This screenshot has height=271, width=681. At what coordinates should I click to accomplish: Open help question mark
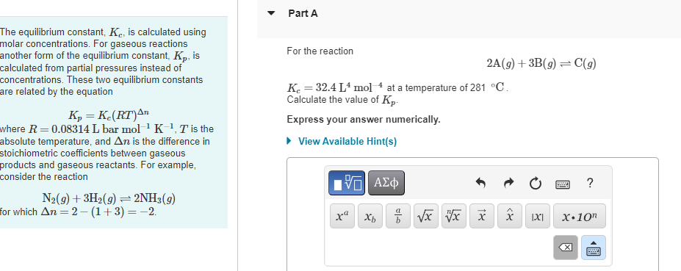[x=589, y=184]
